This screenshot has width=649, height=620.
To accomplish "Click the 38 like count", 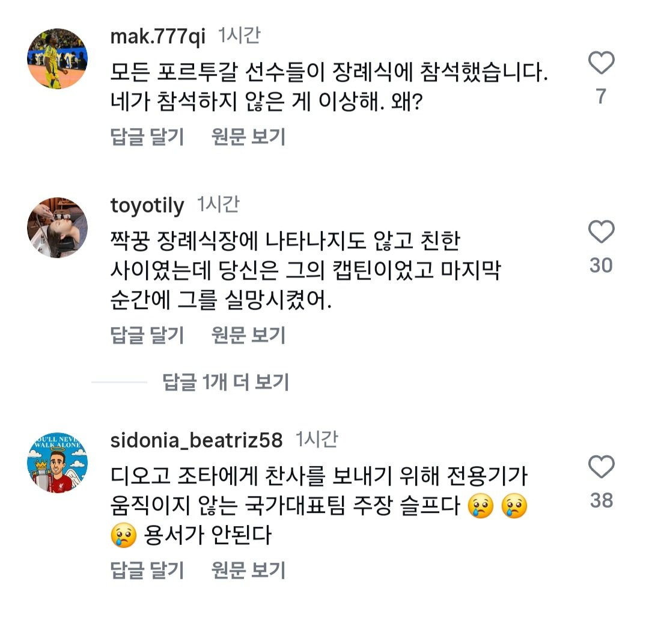I will pos(601,500).
